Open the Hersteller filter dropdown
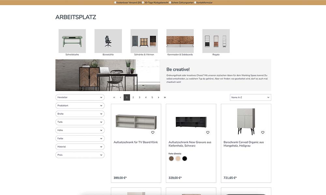This screenshot has height=195, width=326. (80, 97)
